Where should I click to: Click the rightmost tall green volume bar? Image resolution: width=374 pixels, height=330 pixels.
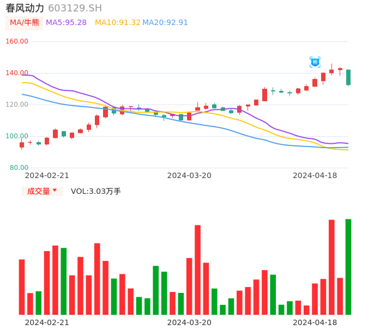348,267
